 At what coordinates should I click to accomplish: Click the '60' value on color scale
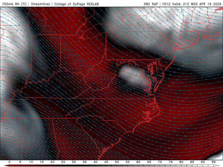(x=138, y=162)
